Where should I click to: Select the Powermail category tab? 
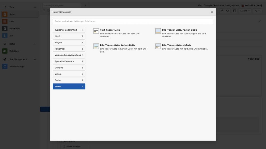[x=69, y=49]
